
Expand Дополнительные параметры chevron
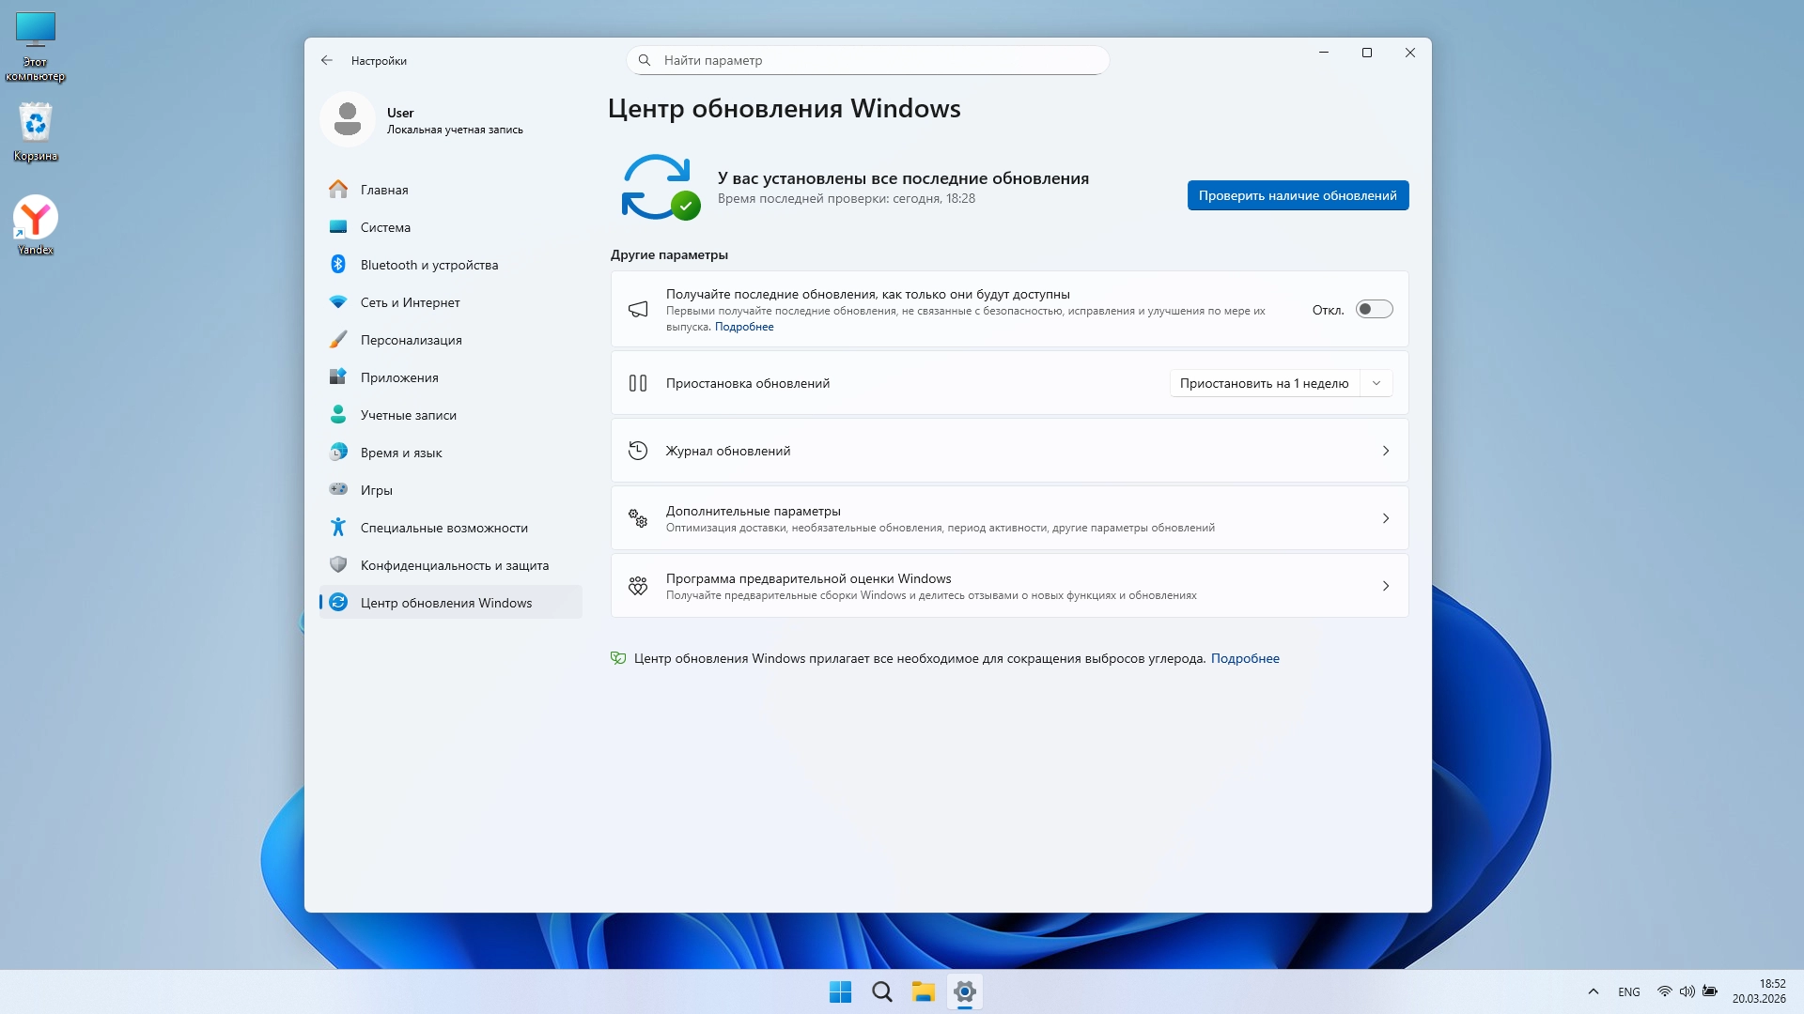1385,518
